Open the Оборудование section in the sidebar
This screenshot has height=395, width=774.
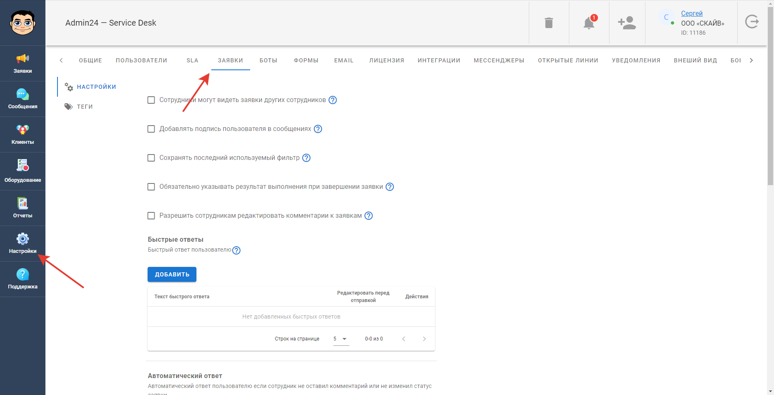[23, 171]
